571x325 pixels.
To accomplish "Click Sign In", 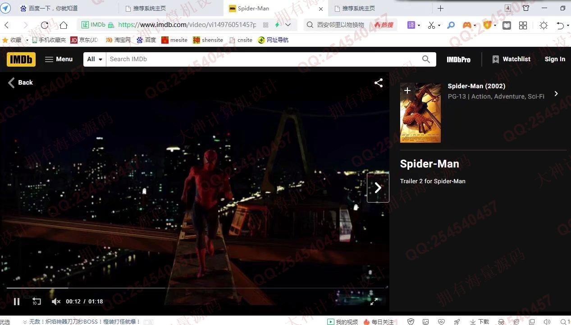I will pyautogui.click(x=554, y=59).
